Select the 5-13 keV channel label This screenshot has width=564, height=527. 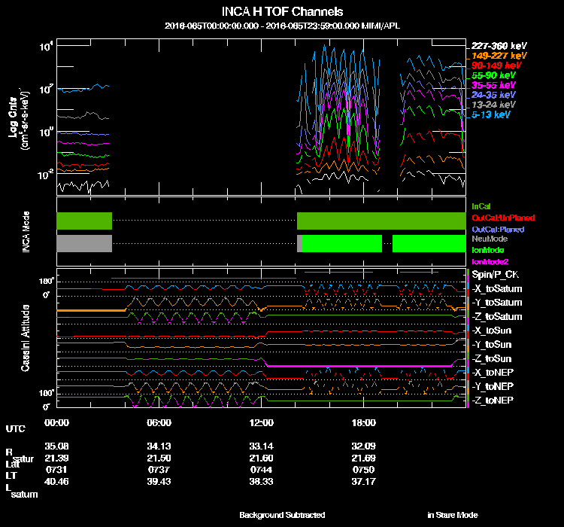click(x=491, y=115)
